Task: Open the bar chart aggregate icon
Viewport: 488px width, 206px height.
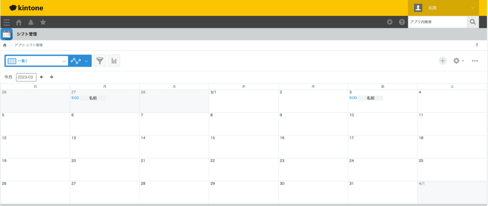Action: (x=114, y=61)
